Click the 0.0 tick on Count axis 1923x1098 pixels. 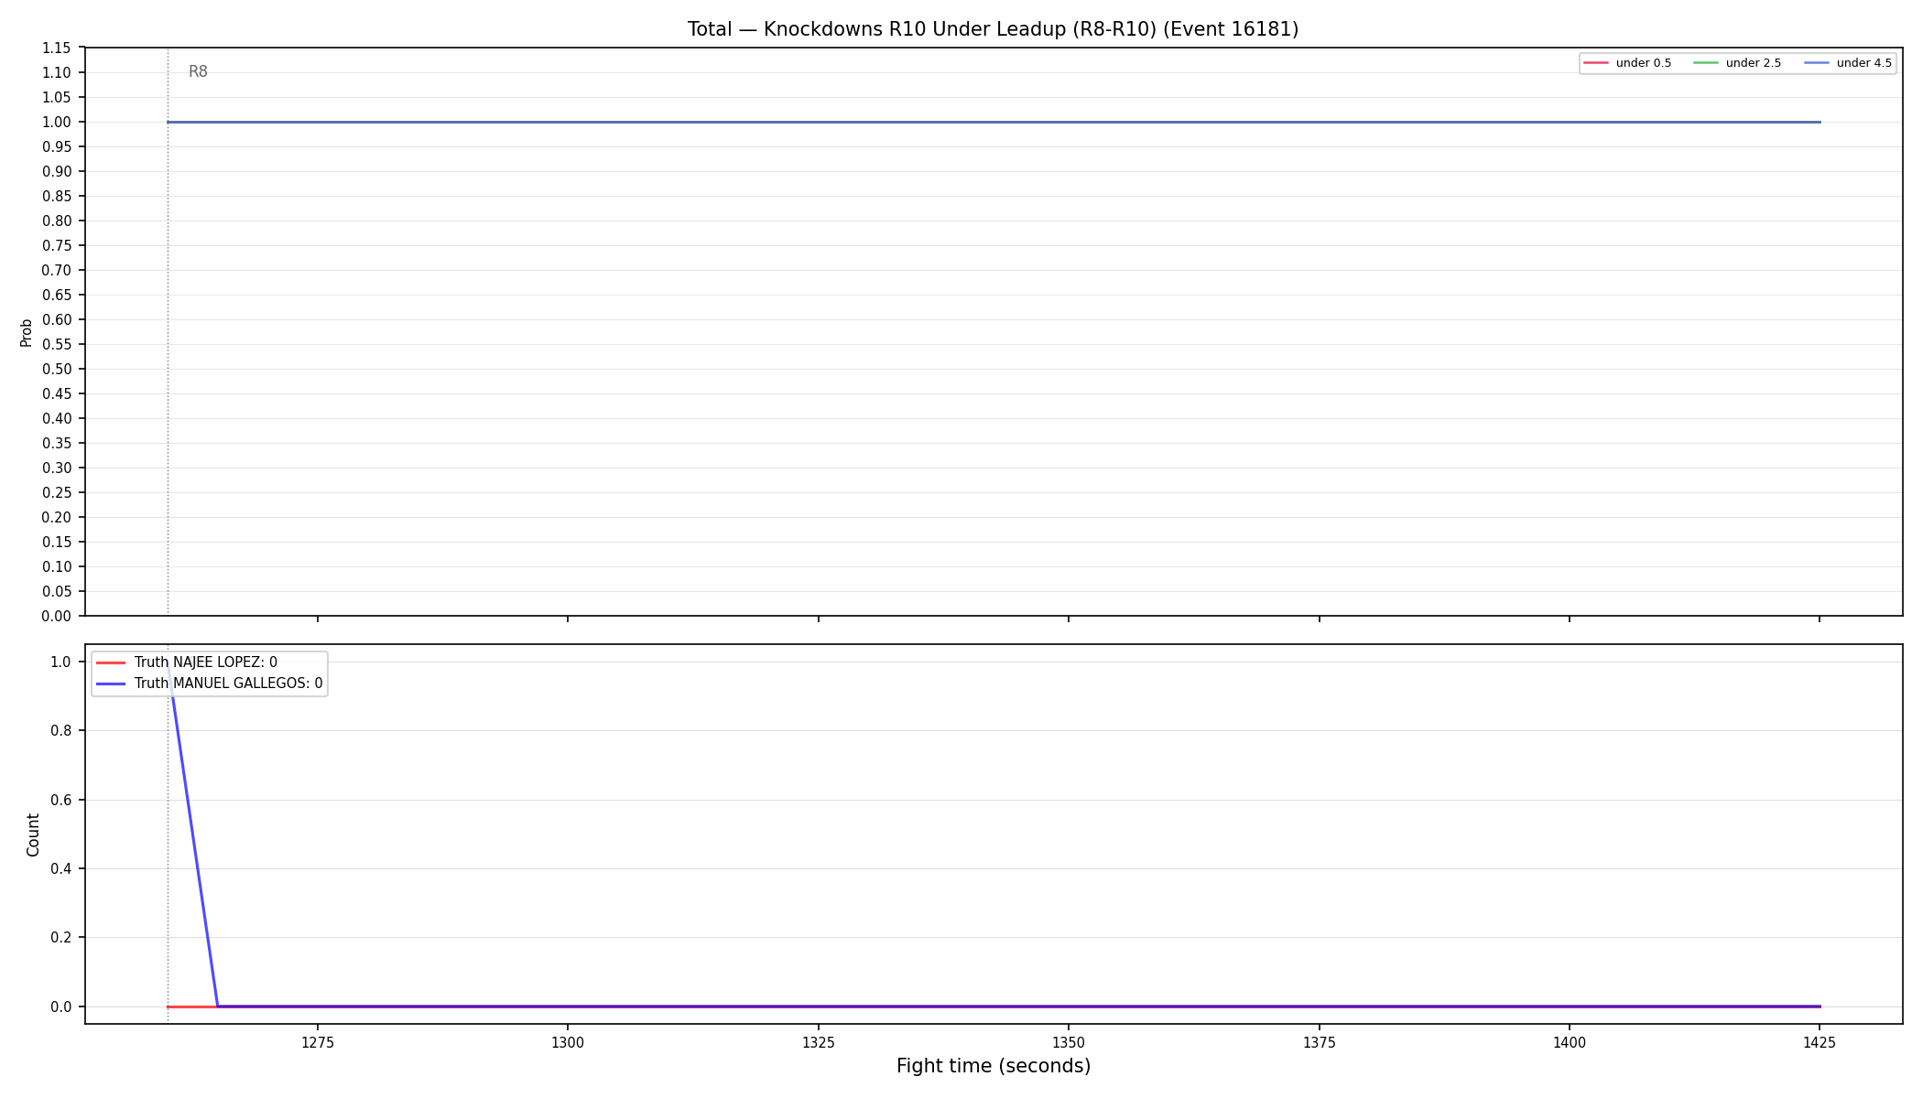(x=61, y=1007)
